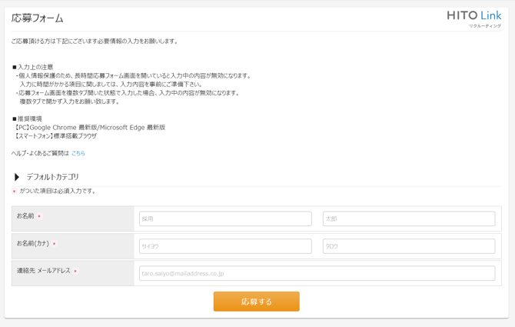
Task: Click the お名前(カナ) field label
Action: click(33, 244)
